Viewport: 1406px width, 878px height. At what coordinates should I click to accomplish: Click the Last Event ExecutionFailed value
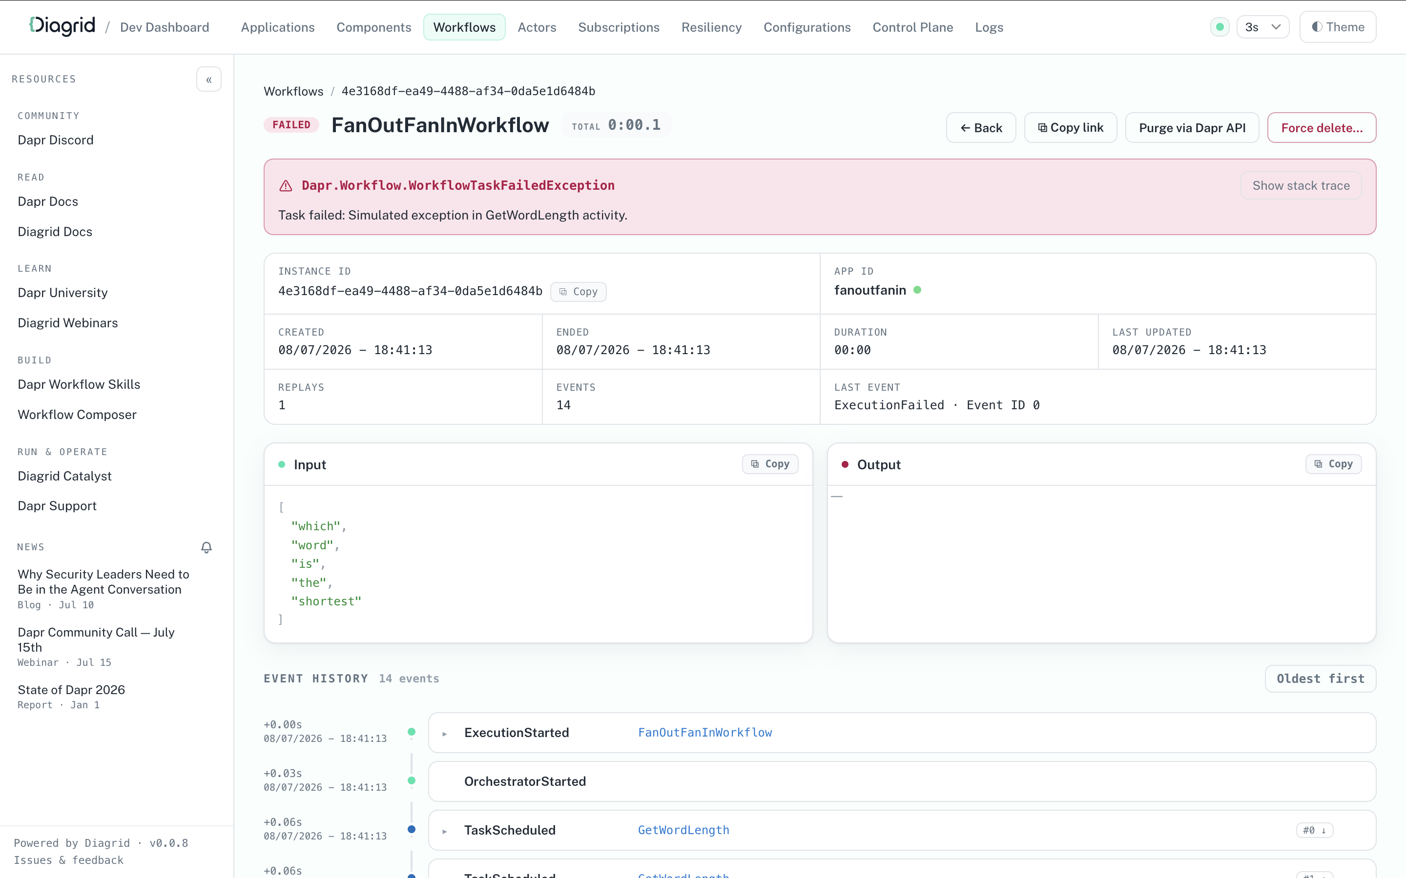(x=936, y=405)
